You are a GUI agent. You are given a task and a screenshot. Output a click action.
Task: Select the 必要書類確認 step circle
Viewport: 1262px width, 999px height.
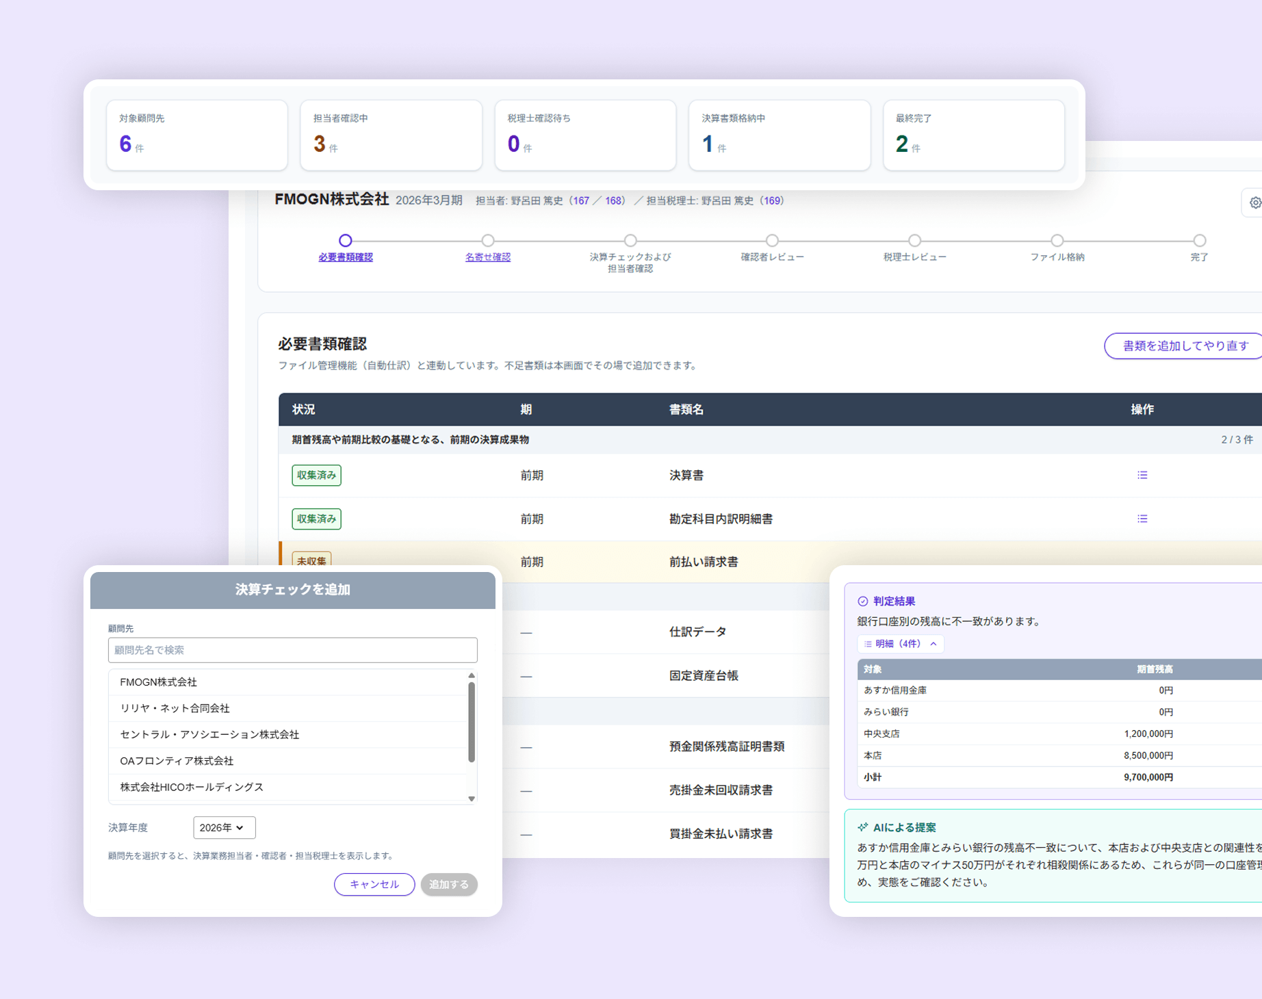(x=346, y=240)
